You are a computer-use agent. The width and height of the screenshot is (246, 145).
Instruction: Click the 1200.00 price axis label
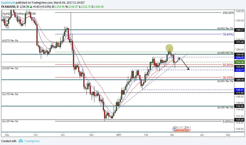pos(239,80)
